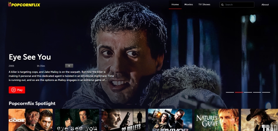This screenshot has height=131, width=278.
Task: Open the Home tab
Action: click(x=175, y=5)
